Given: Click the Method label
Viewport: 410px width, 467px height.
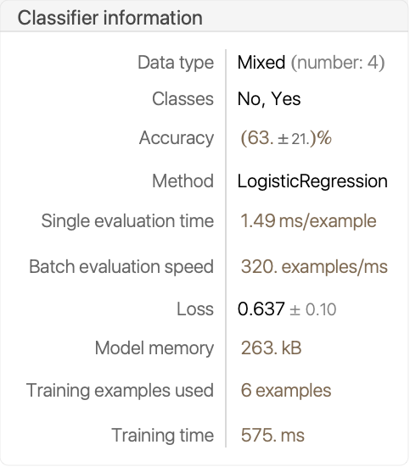Looking at the screenshot, I should (183, 181).
